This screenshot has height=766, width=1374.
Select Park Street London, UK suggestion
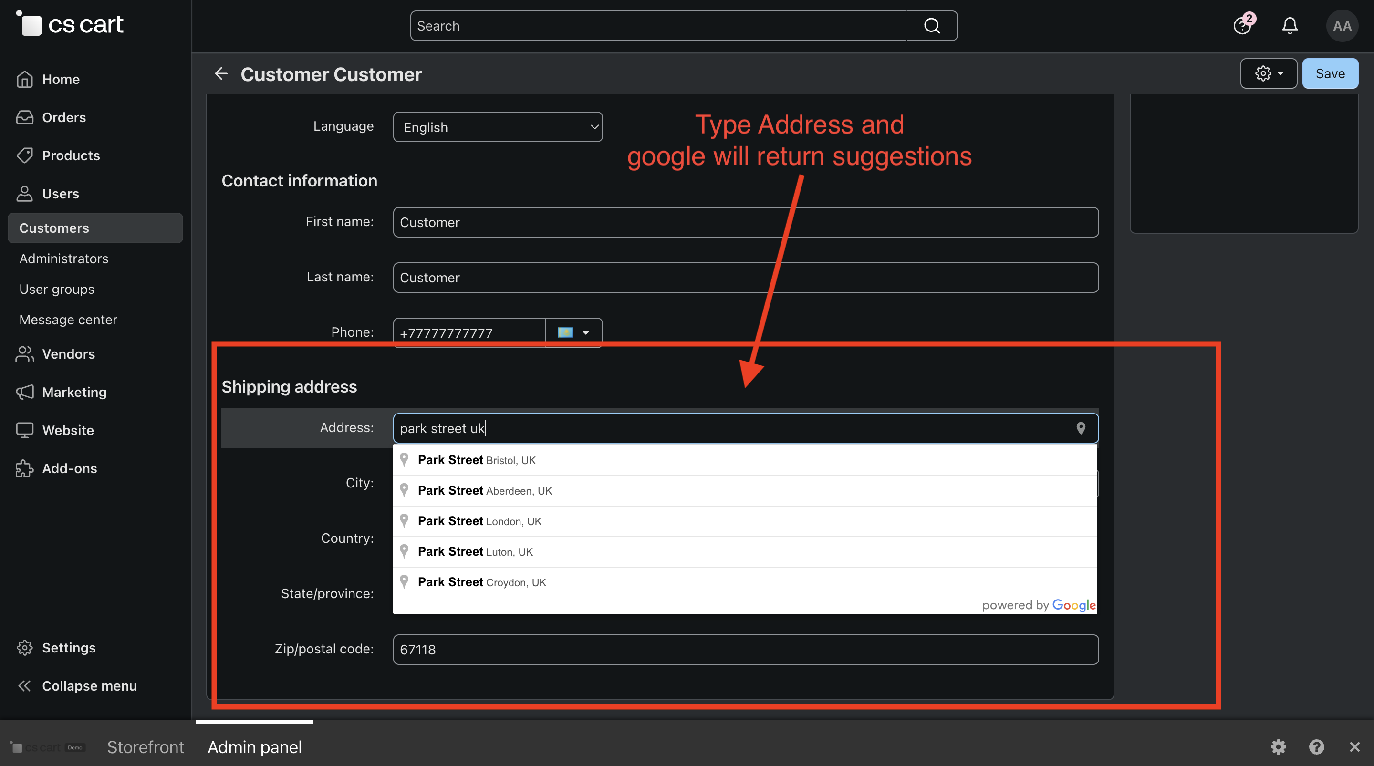745,521
